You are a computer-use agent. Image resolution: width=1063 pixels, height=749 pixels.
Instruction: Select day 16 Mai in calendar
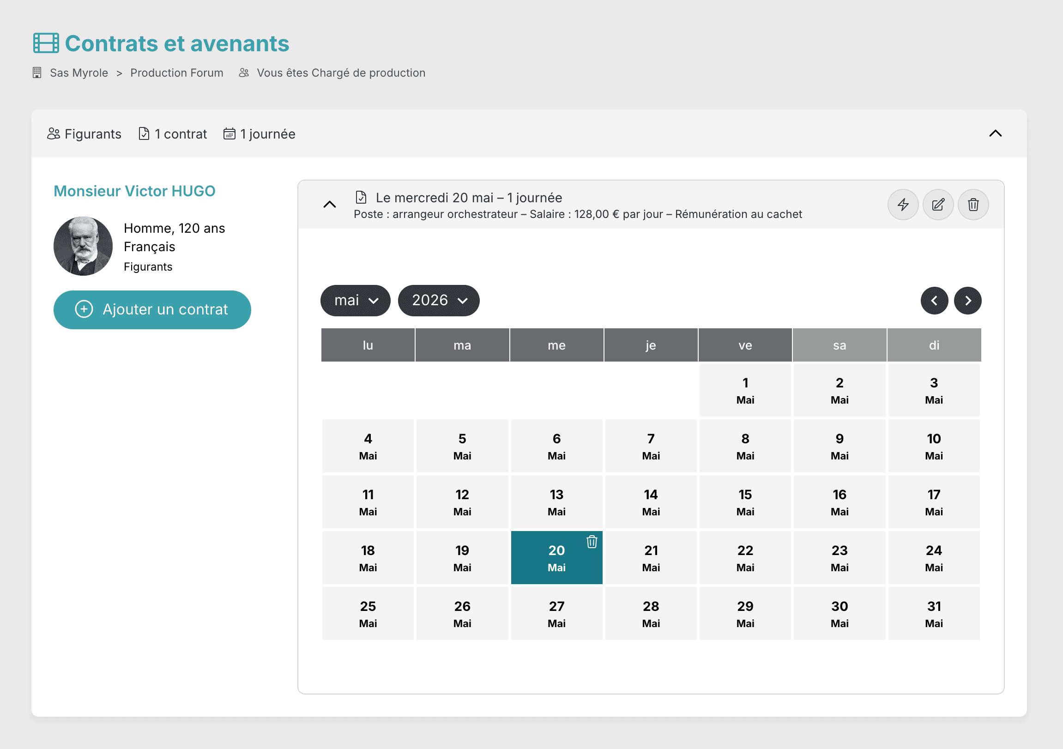click(840, 502)
